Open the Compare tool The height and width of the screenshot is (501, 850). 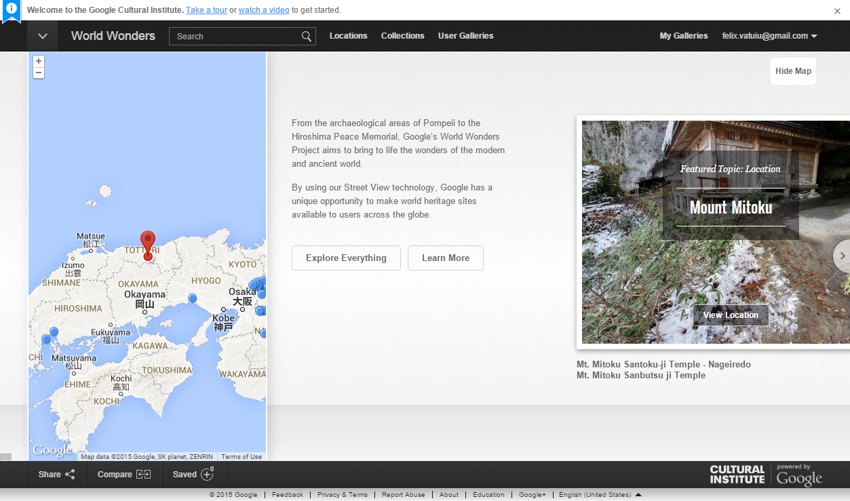point(124,475)
